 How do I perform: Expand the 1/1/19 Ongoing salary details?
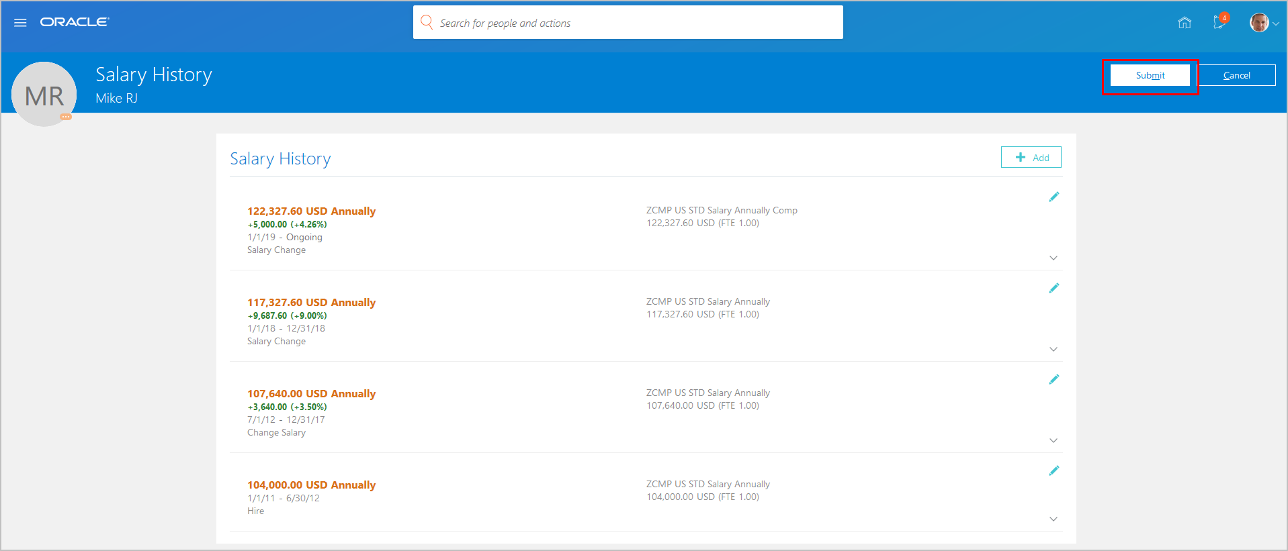[x=1054, y=258]
